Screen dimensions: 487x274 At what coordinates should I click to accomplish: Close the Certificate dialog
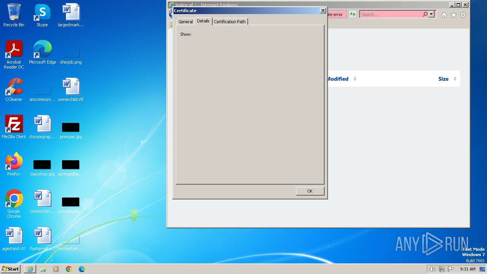[x=323, y=11]
